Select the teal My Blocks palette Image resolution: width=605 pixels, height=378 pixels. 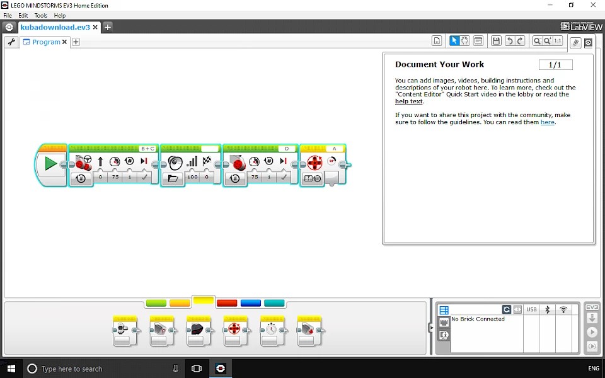pyautogui.click(x=274, y=304)
